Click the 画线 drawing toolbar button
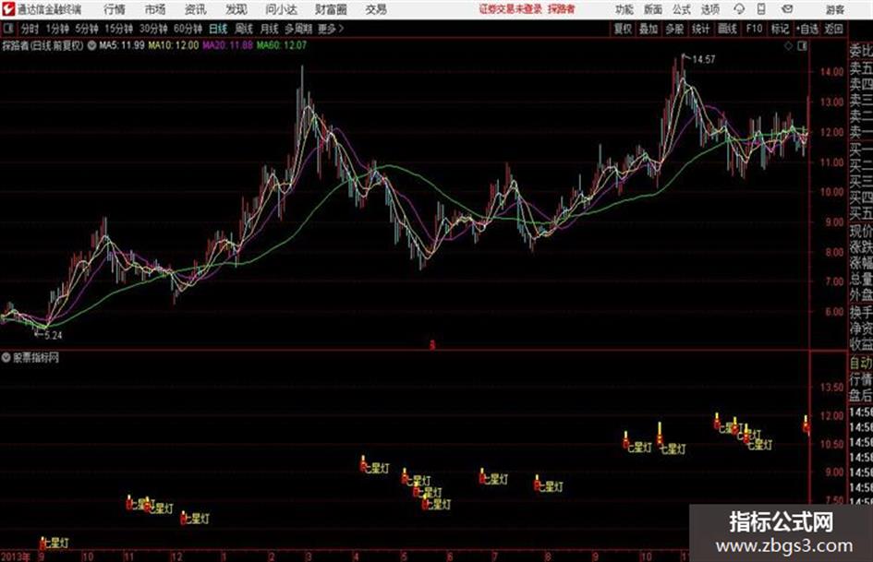The image size is (873, 562). point(728,29)
